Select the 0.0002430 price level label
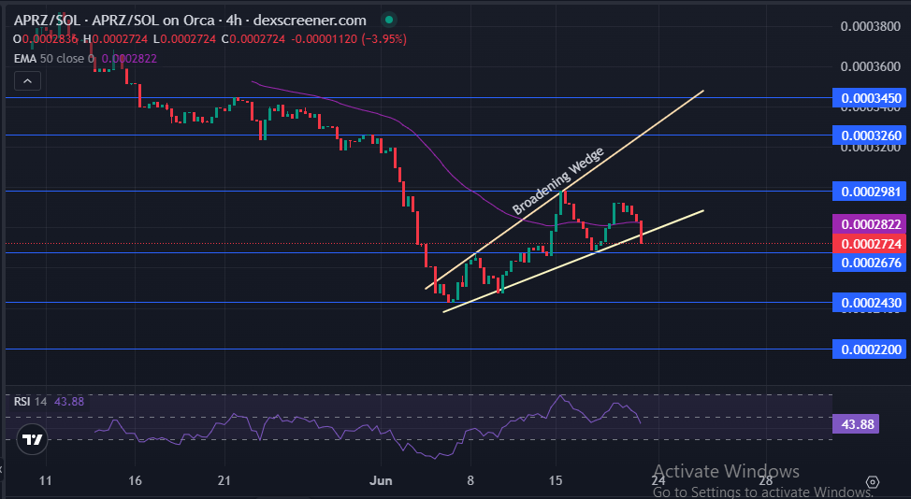 869,303
